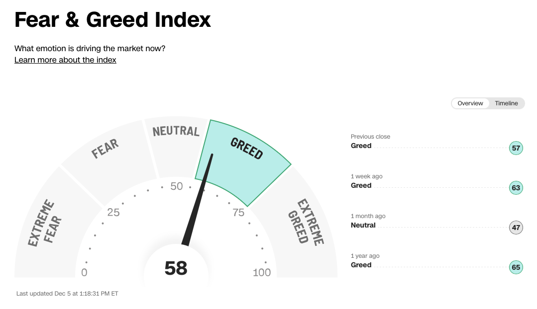Click the 50 mark on gauge scale
The height and width of the screenshot is (309, 537).
[176, 186]
